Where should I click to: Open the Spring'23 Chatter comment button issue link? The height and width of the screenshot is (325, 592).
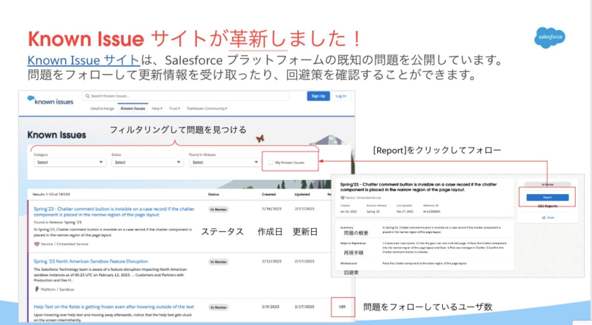[x=114, y=212]
